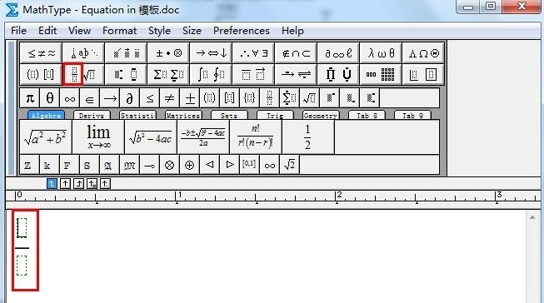The image size is (544, 303).
Task: Open the Preferences menu
Action: pos(242,31)
